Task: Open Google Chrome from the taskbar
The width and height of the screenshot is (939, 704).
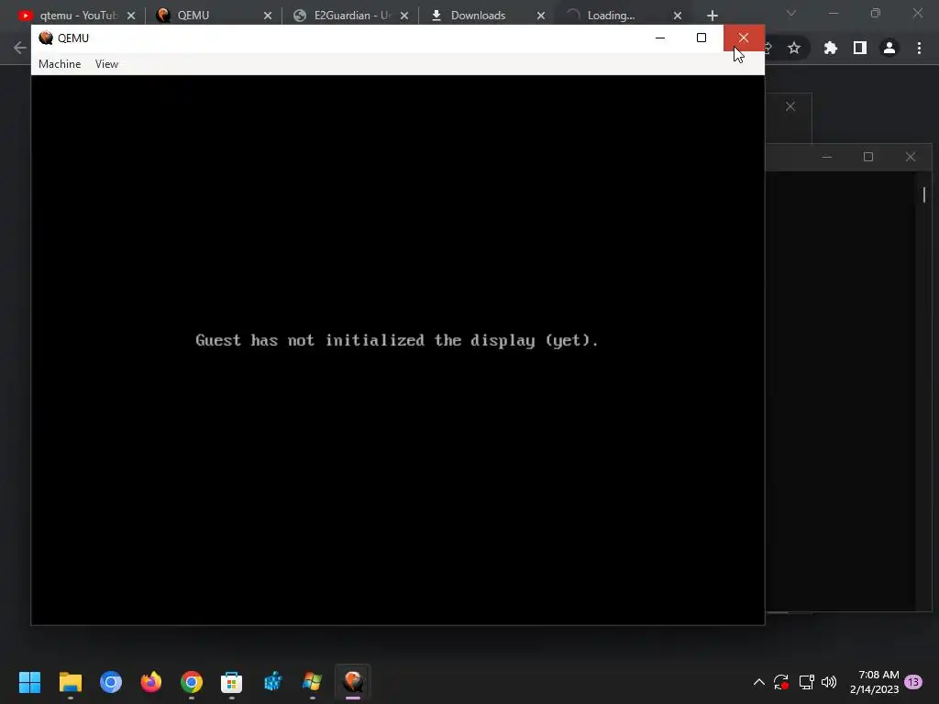Action: 192,682
